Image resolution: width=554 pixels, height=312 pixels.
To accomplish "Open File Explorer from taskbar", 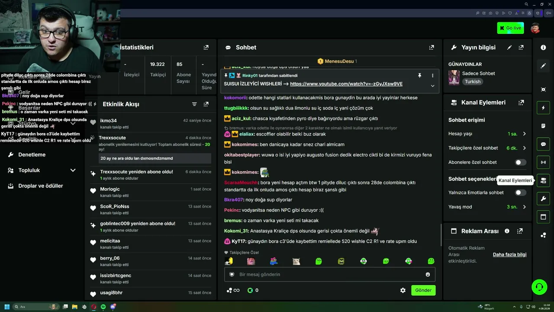I will [x=74, y=307].
